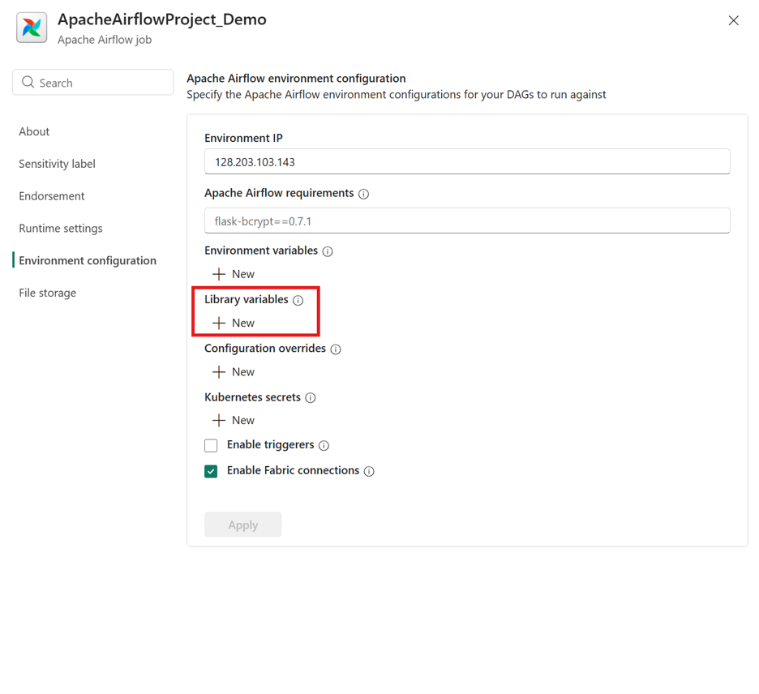The width and height of the screenshot is (759, 694).
Task: Click the search magnifier icon
Action: click(28, 82)
